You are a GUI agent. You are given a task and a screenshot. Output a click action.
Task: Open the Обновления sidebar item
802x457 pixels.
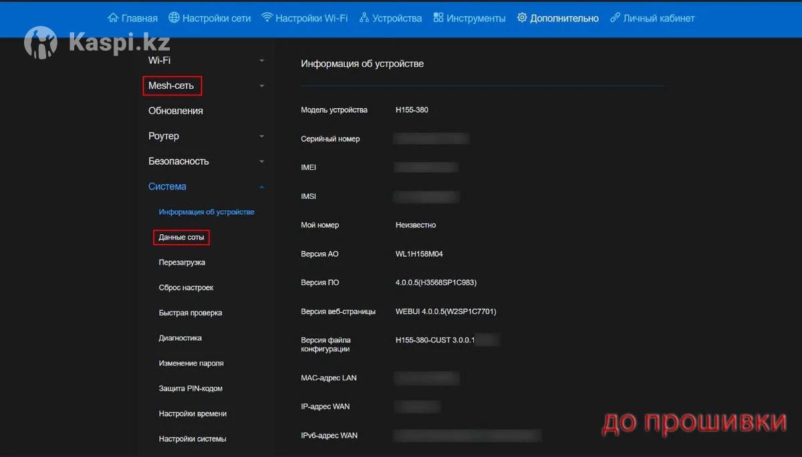coord(176,111)
